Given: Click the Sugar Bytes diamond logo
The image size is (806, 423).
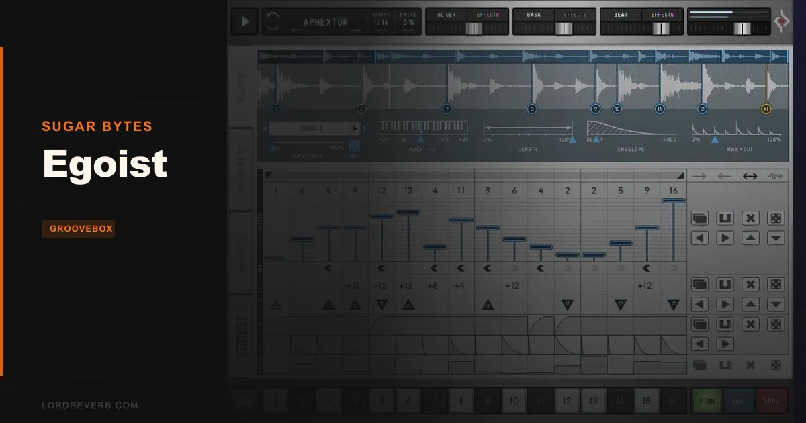Looking at the screenshot, I should pyautogui.click(x=782, y=22).
